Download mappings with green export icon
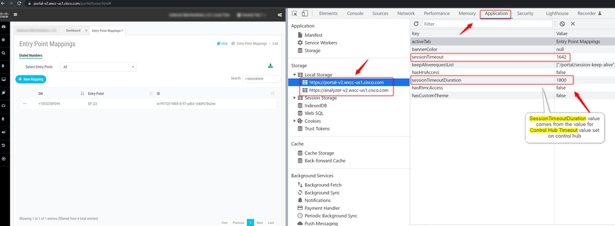Image resolution: width=615 pixels, height=226 pixels. click(x=270, y=65)
